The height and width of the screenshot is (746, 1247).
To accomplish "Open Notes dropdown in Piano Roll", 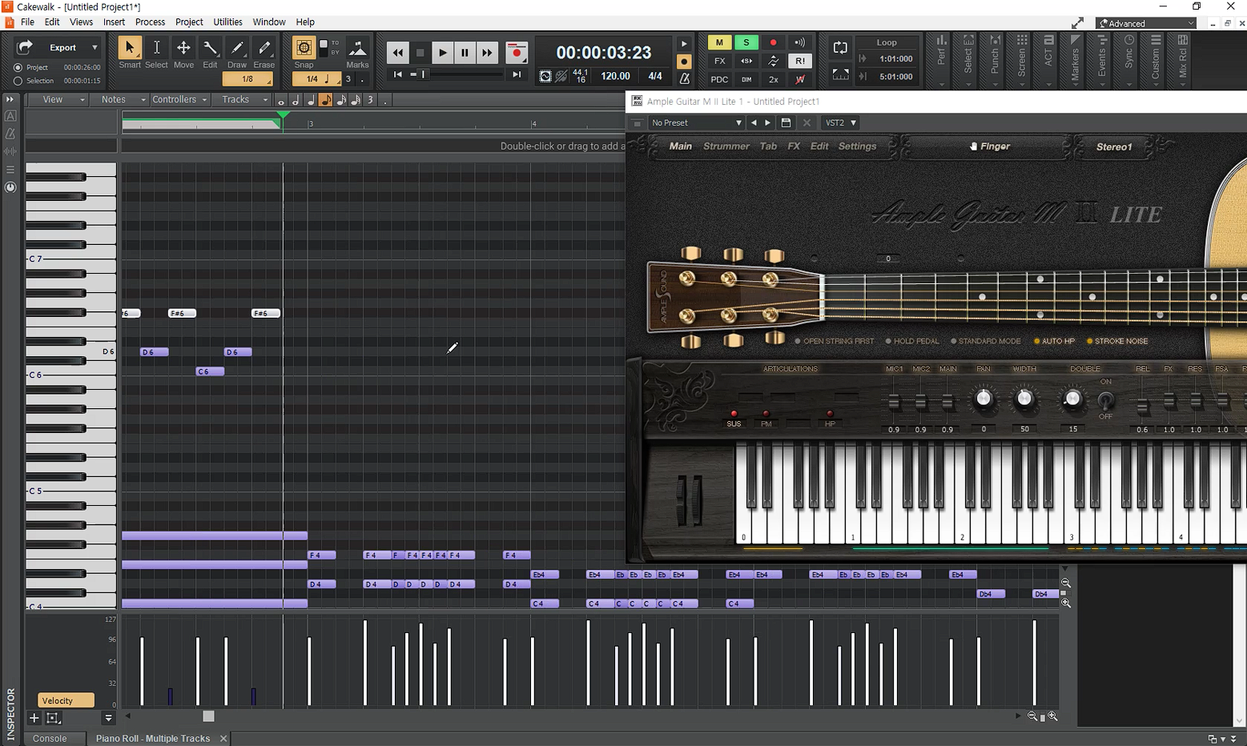I will pos(120,100).
